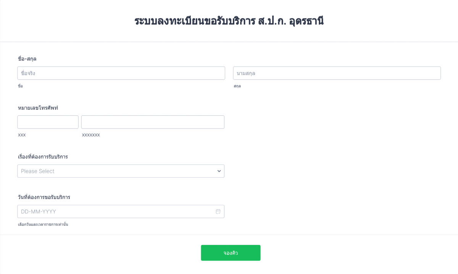
Task: Click the สกุล helper label
Action: [x=237, y=86]
